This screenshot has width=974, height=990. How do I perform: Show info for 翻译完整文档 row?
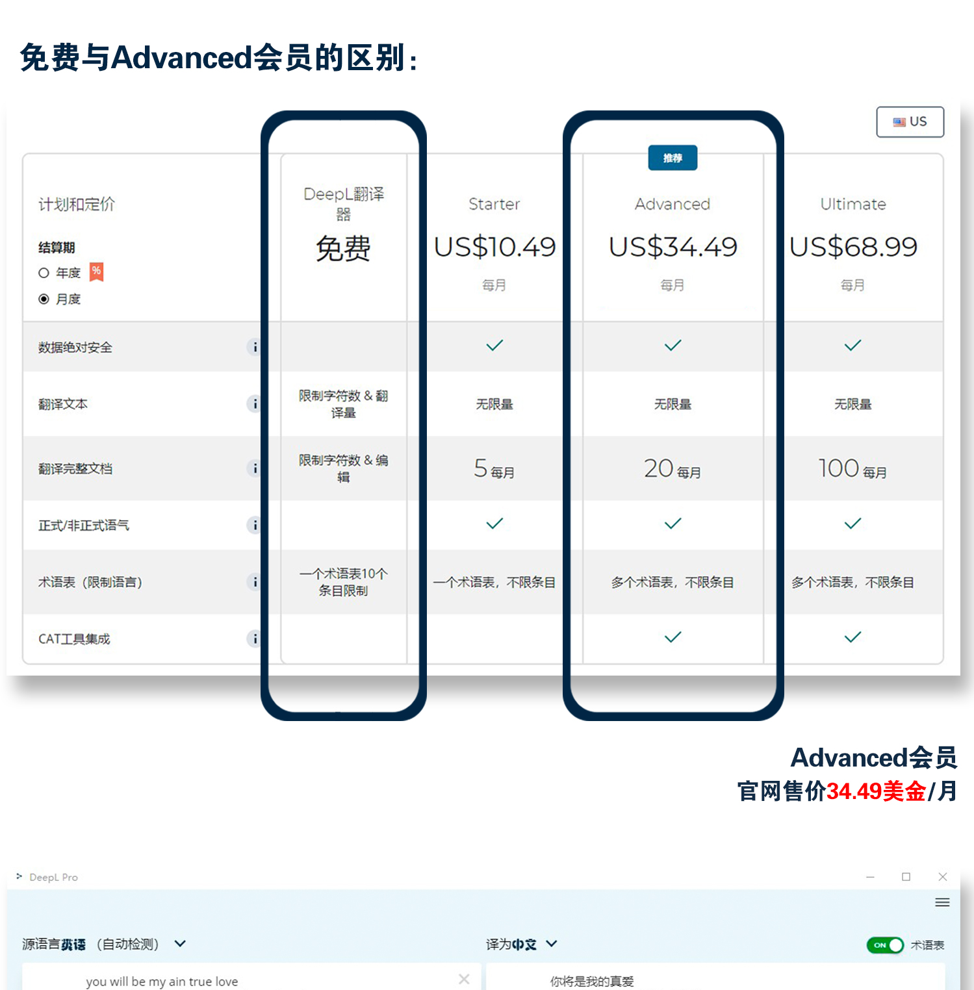point(254,468)
